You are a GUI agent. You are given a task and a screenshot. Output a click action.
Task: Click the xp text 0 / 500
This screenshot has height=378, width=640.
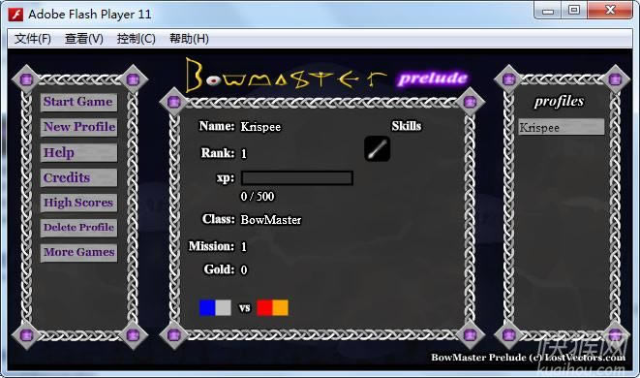(x=258, y=197)
